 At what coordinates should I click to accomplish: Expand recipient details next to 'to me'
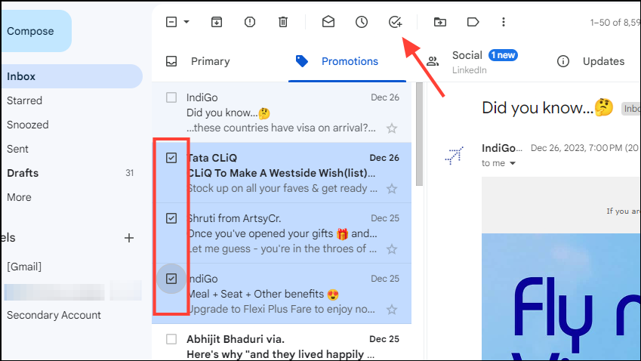coord(512,164)
